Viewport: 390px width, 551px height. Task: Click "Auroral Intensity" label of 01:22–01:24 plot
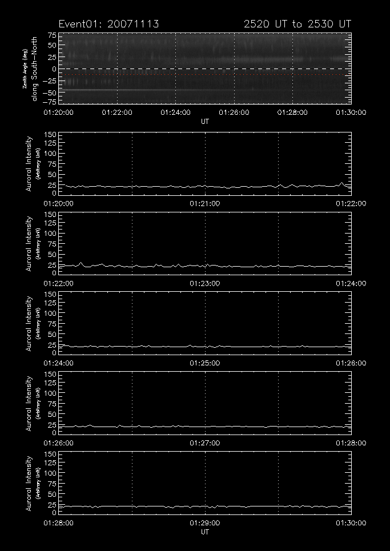click(29, 243)
